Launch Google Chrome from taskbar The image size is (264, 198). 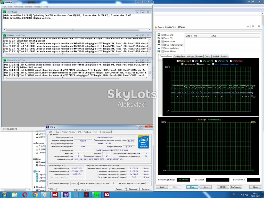point(35,195)
